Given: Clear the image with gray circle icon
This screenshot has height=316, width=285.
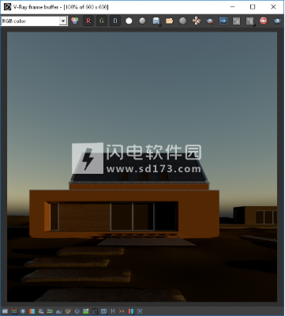Looking at the screenshot, I should click(x=182, y=21).
